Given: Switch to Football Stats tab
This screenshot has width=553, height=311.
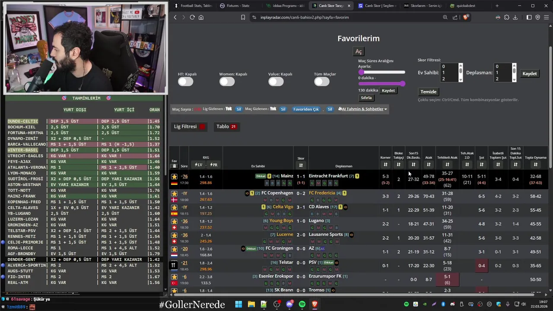Looking at the screenshot, I should pos(193,6).
